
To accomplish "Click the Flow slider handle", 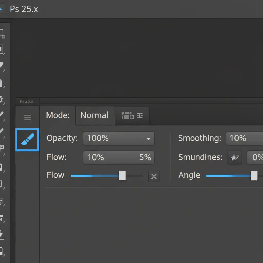I will click(x=122, y=176).
